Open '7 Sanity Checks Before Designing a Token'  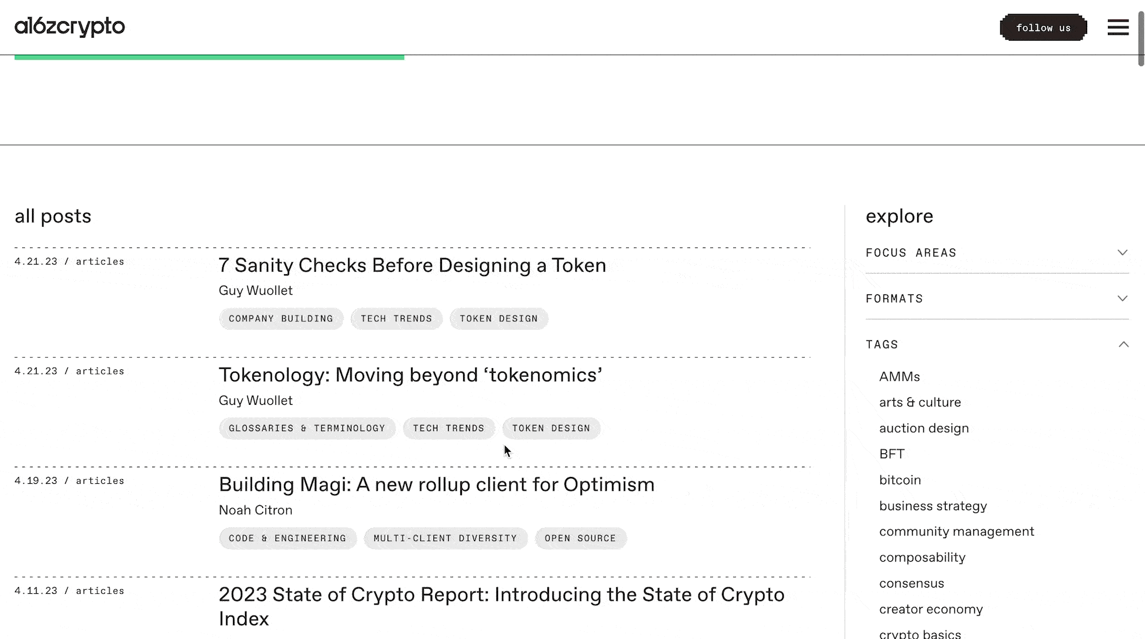point(412,265)
